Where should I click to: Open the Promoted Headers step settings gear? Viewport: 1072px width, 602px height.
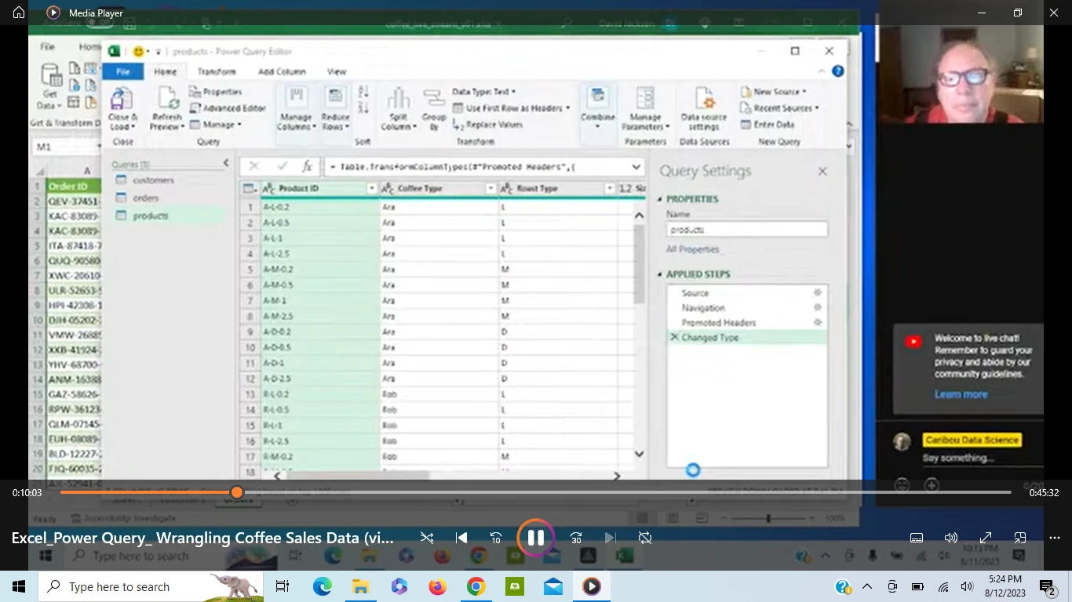(818, 322)
